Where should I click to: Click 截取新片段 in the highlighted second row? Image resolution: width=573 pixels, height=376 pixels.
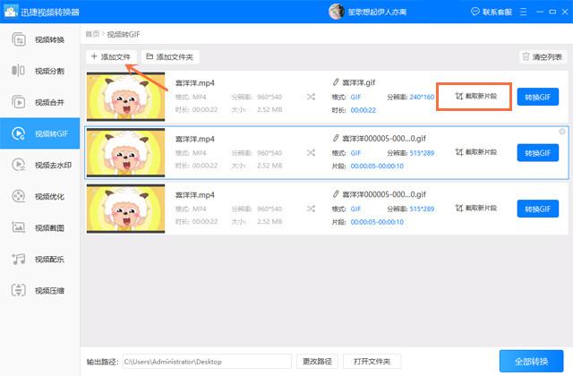(475, 152)
